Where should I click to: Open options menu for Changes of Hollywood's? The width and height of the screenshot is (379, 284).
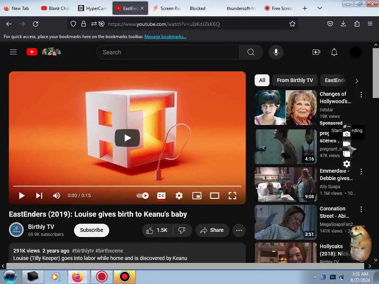[x=361, y=95]
